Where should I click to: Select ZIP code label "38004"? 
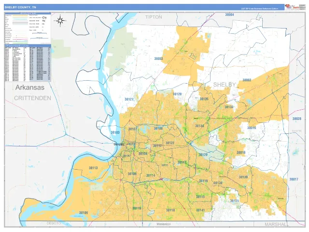pyautogui.click(x=229, y=15)
